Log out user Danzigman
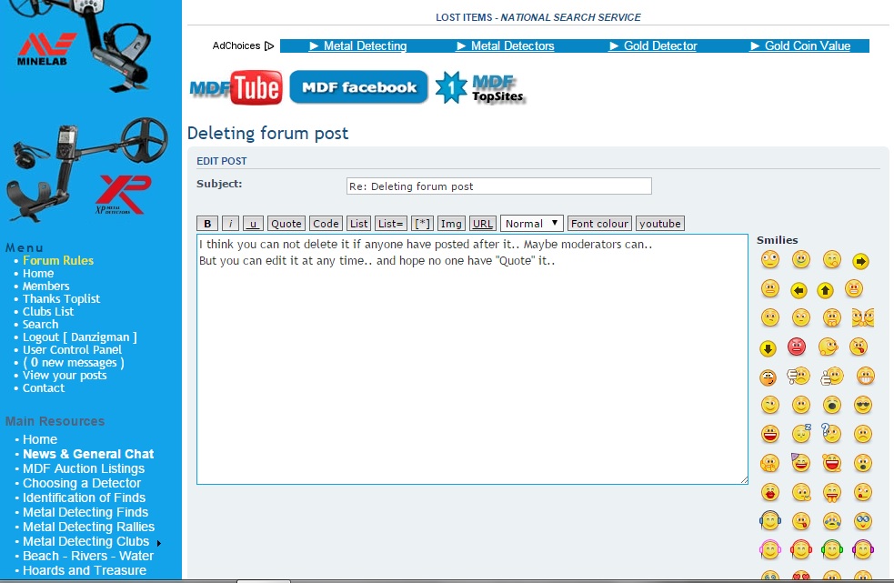The image size is (894, 583). [x=80, y=337]
